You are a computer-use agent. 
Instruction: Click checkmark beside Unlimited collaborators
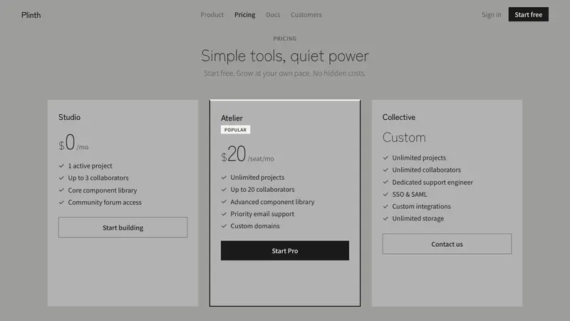tap(385, 170)
